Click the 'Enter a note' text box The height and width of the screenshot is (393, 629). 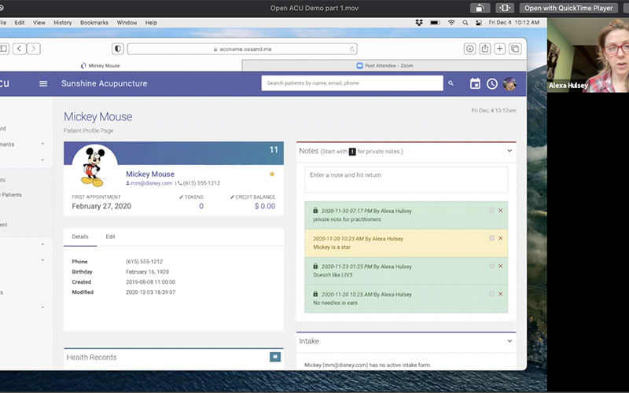(x=406, y=179)
